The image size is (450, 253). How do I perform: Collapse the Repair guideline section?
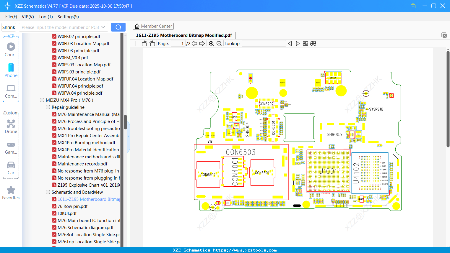[48, 107]
